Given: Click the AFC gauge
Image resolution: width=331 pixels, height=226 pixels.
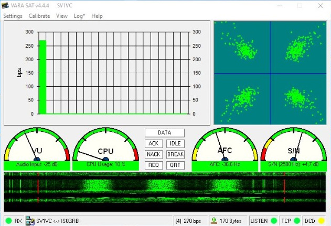Looking at the screenshot, I should point(225,144).
